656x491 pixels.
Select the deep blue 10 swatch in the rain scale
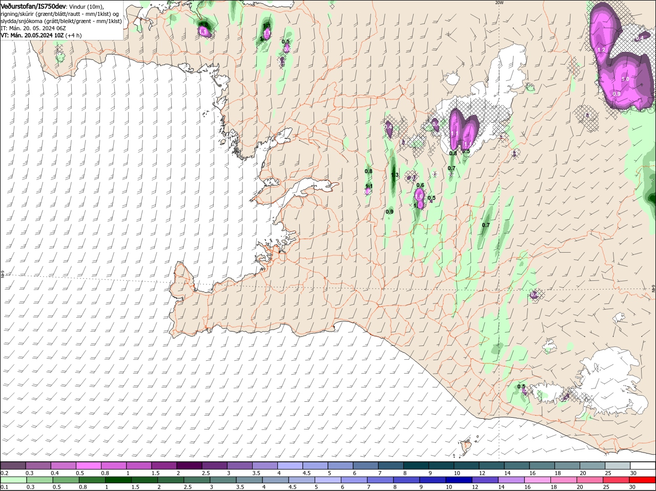point(460,480)
